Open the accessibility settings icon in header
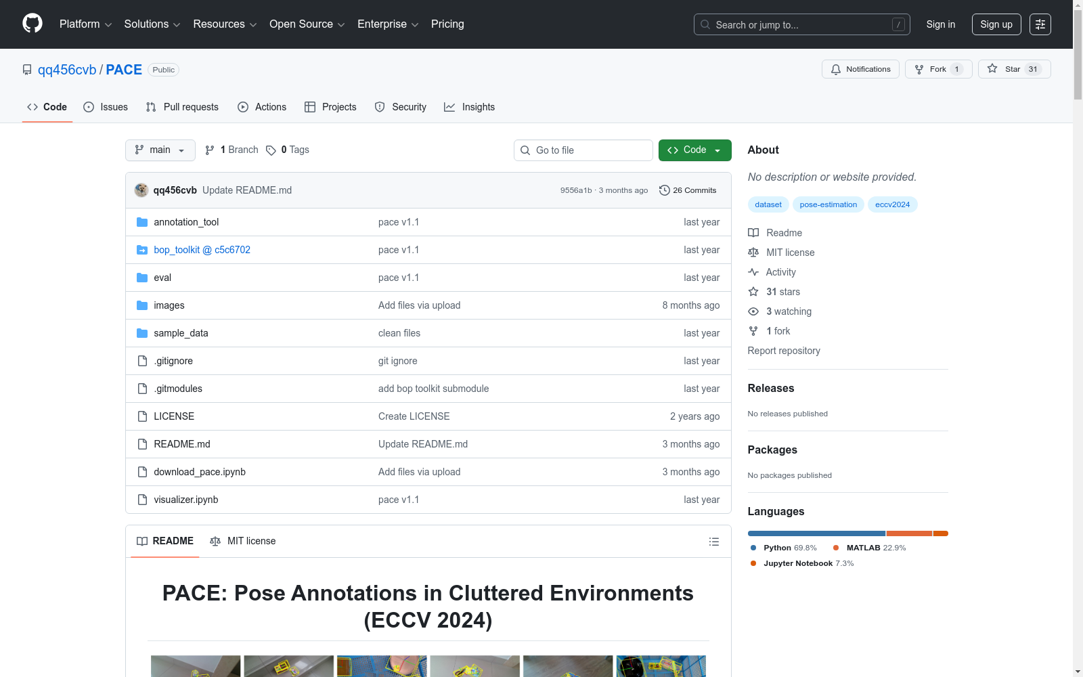The width and height of the screenshot is (1083, 677). click(x=1040, y=24)
